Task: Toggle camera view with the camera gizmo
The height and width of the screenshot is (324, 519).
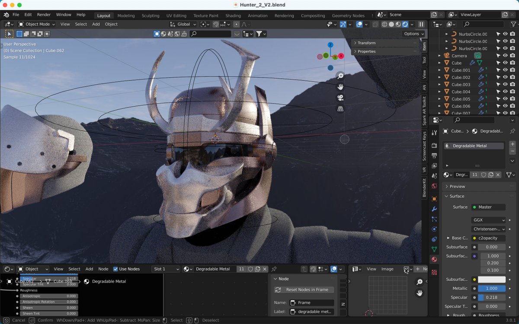Action: [340, 98]
